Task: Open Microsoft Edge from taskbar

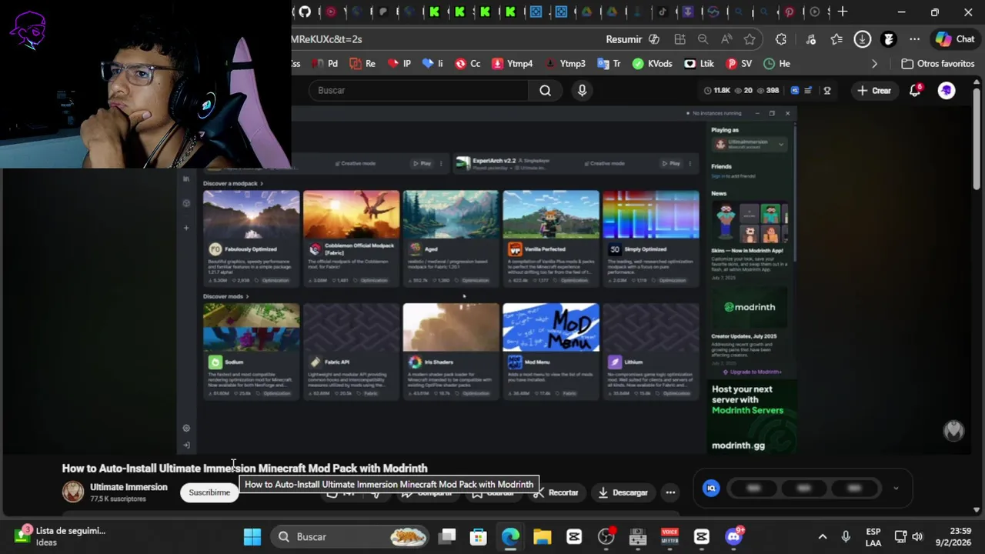Action: (511, 537)
